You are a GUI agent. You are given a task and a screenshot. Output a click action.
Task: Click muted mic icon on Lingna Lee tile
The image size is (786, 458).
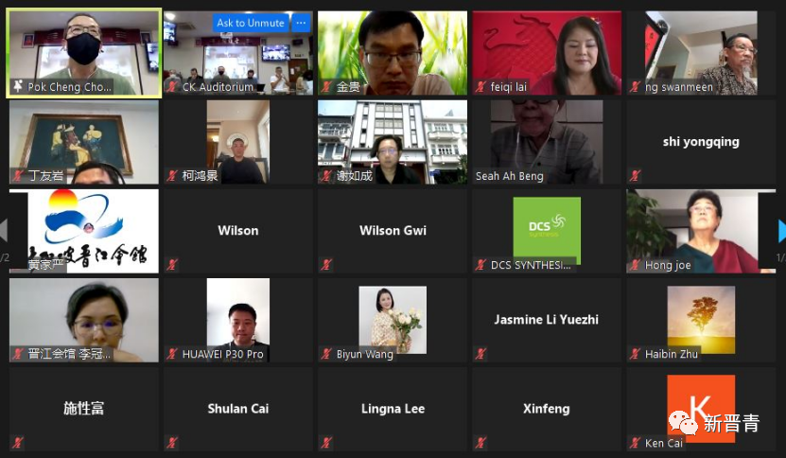click(327, 443)
